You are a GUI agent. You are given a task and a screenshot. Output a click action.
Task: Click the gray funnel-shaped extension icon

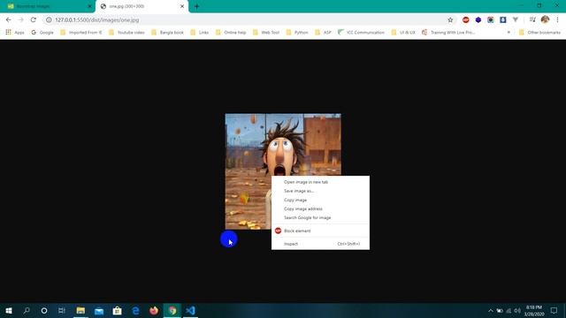pyautogui.click(x=516, y=19)
